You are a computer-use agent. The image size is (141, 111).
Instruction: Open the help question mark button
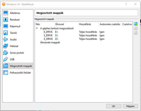(126, 4)
